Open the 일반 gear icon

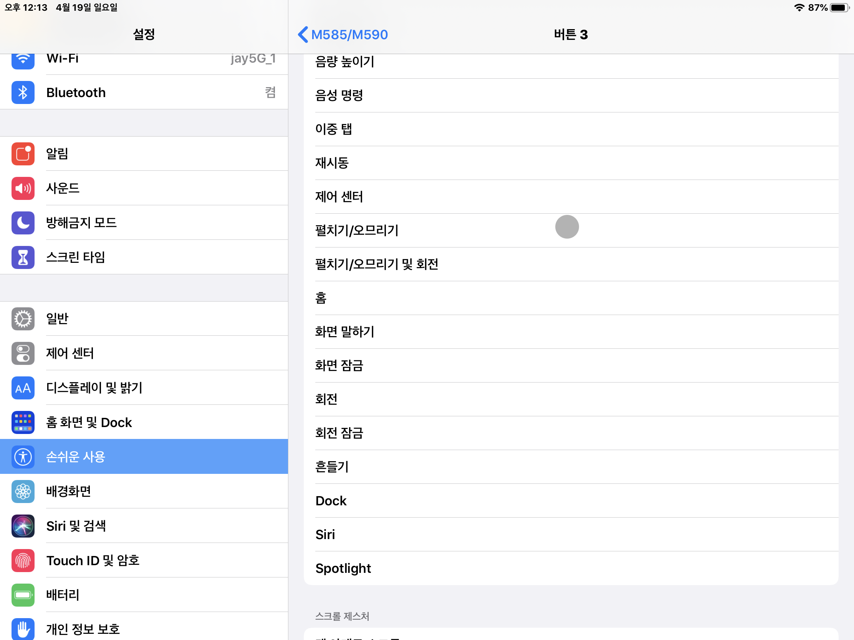23,318
